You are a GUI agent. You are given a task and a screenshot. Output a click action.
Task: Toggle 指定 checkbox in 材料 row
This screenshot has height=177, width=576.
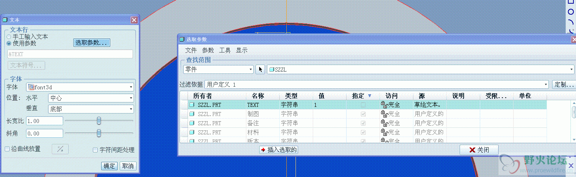363,132
